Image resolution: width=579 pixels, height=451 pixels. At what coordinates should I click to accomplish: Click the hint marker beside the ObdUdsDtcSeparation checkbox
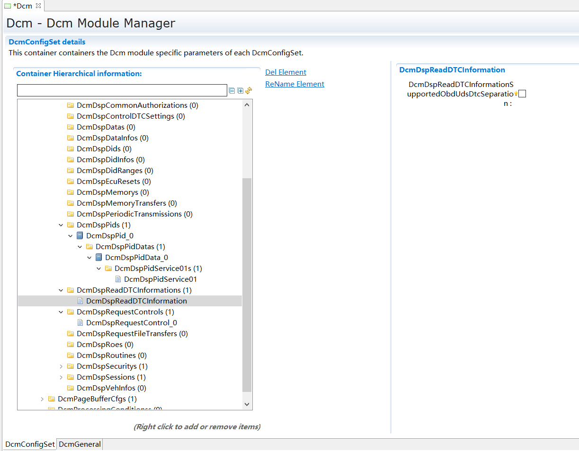point(516,94)
